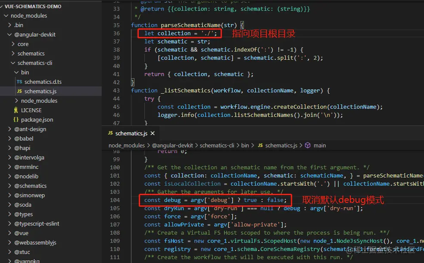This screenshot has width=424, height=263.
Task: Collapse the schematics-cli folder
Action: (13, 63)
